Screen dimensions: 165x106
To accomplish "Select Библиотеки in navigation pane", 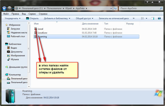I will [15, 44].
